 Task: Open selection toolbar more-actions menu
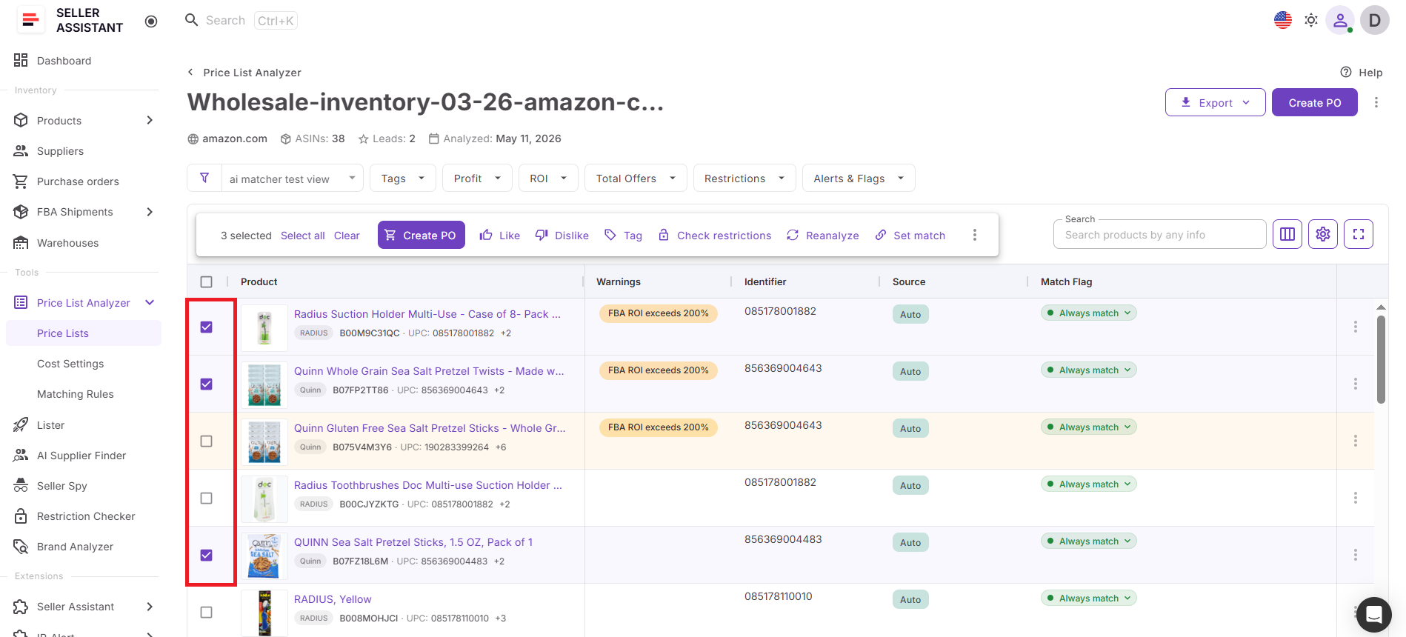click(x=975, y=235)
